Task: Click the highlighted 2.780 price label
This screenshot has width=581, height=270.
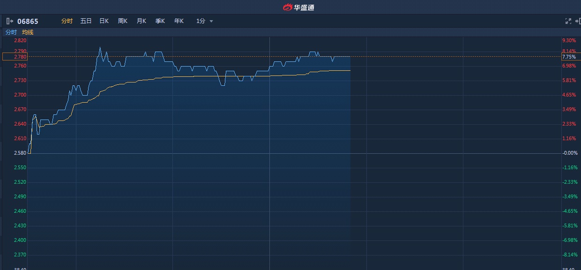Action: tap(20, 57)
